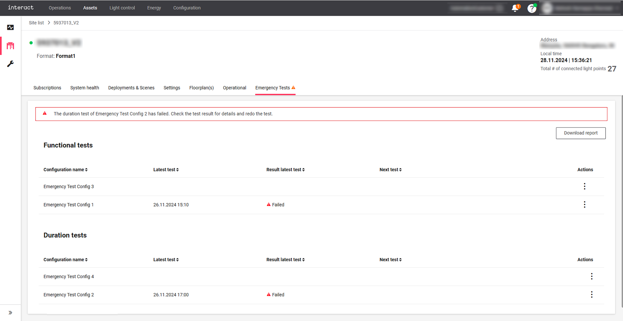Sort duration tests by Result latest test

coord(285,260)
